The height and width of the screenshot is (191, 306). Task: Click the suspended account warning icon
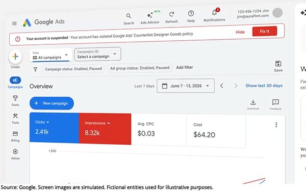tap(17, 39)
